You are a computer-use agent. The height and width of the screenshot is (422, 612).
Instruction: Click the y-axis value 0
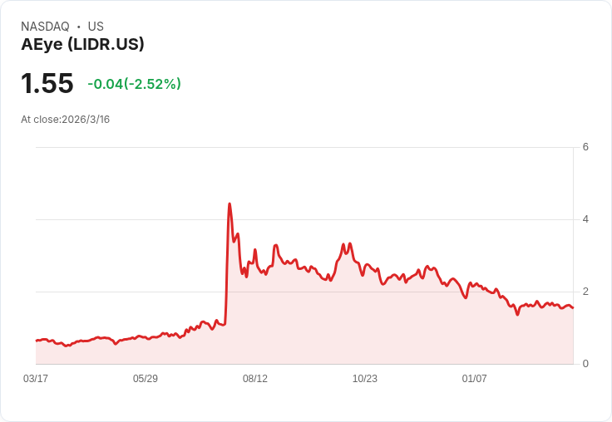[586, 364]
